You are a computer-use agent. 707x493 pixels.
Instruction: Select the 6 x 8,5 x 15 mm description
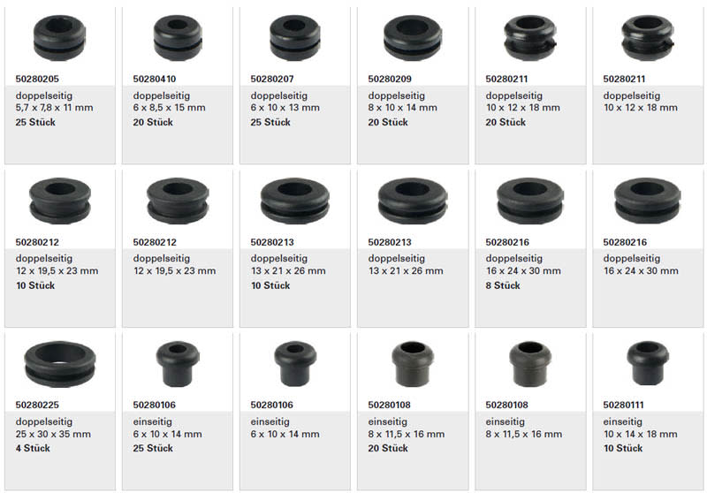(x=169, y=108)
